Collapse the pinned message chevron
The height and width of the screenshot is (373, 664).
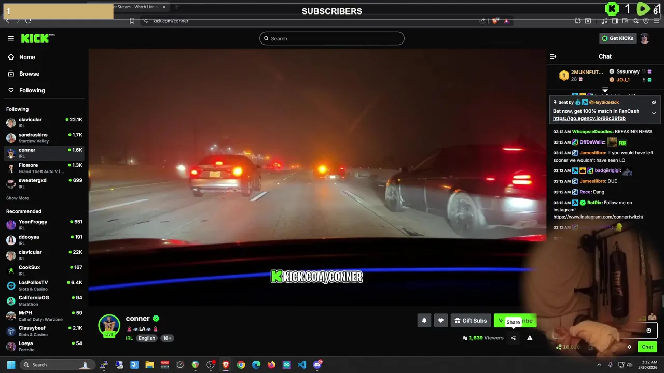(x=654, y=113)
